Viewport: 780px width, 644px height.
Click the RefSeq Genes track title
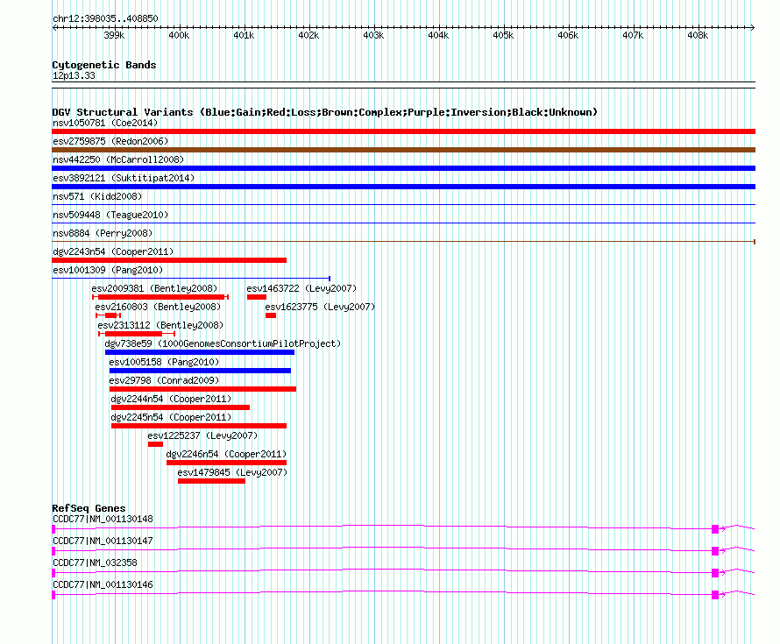[89, 508]
